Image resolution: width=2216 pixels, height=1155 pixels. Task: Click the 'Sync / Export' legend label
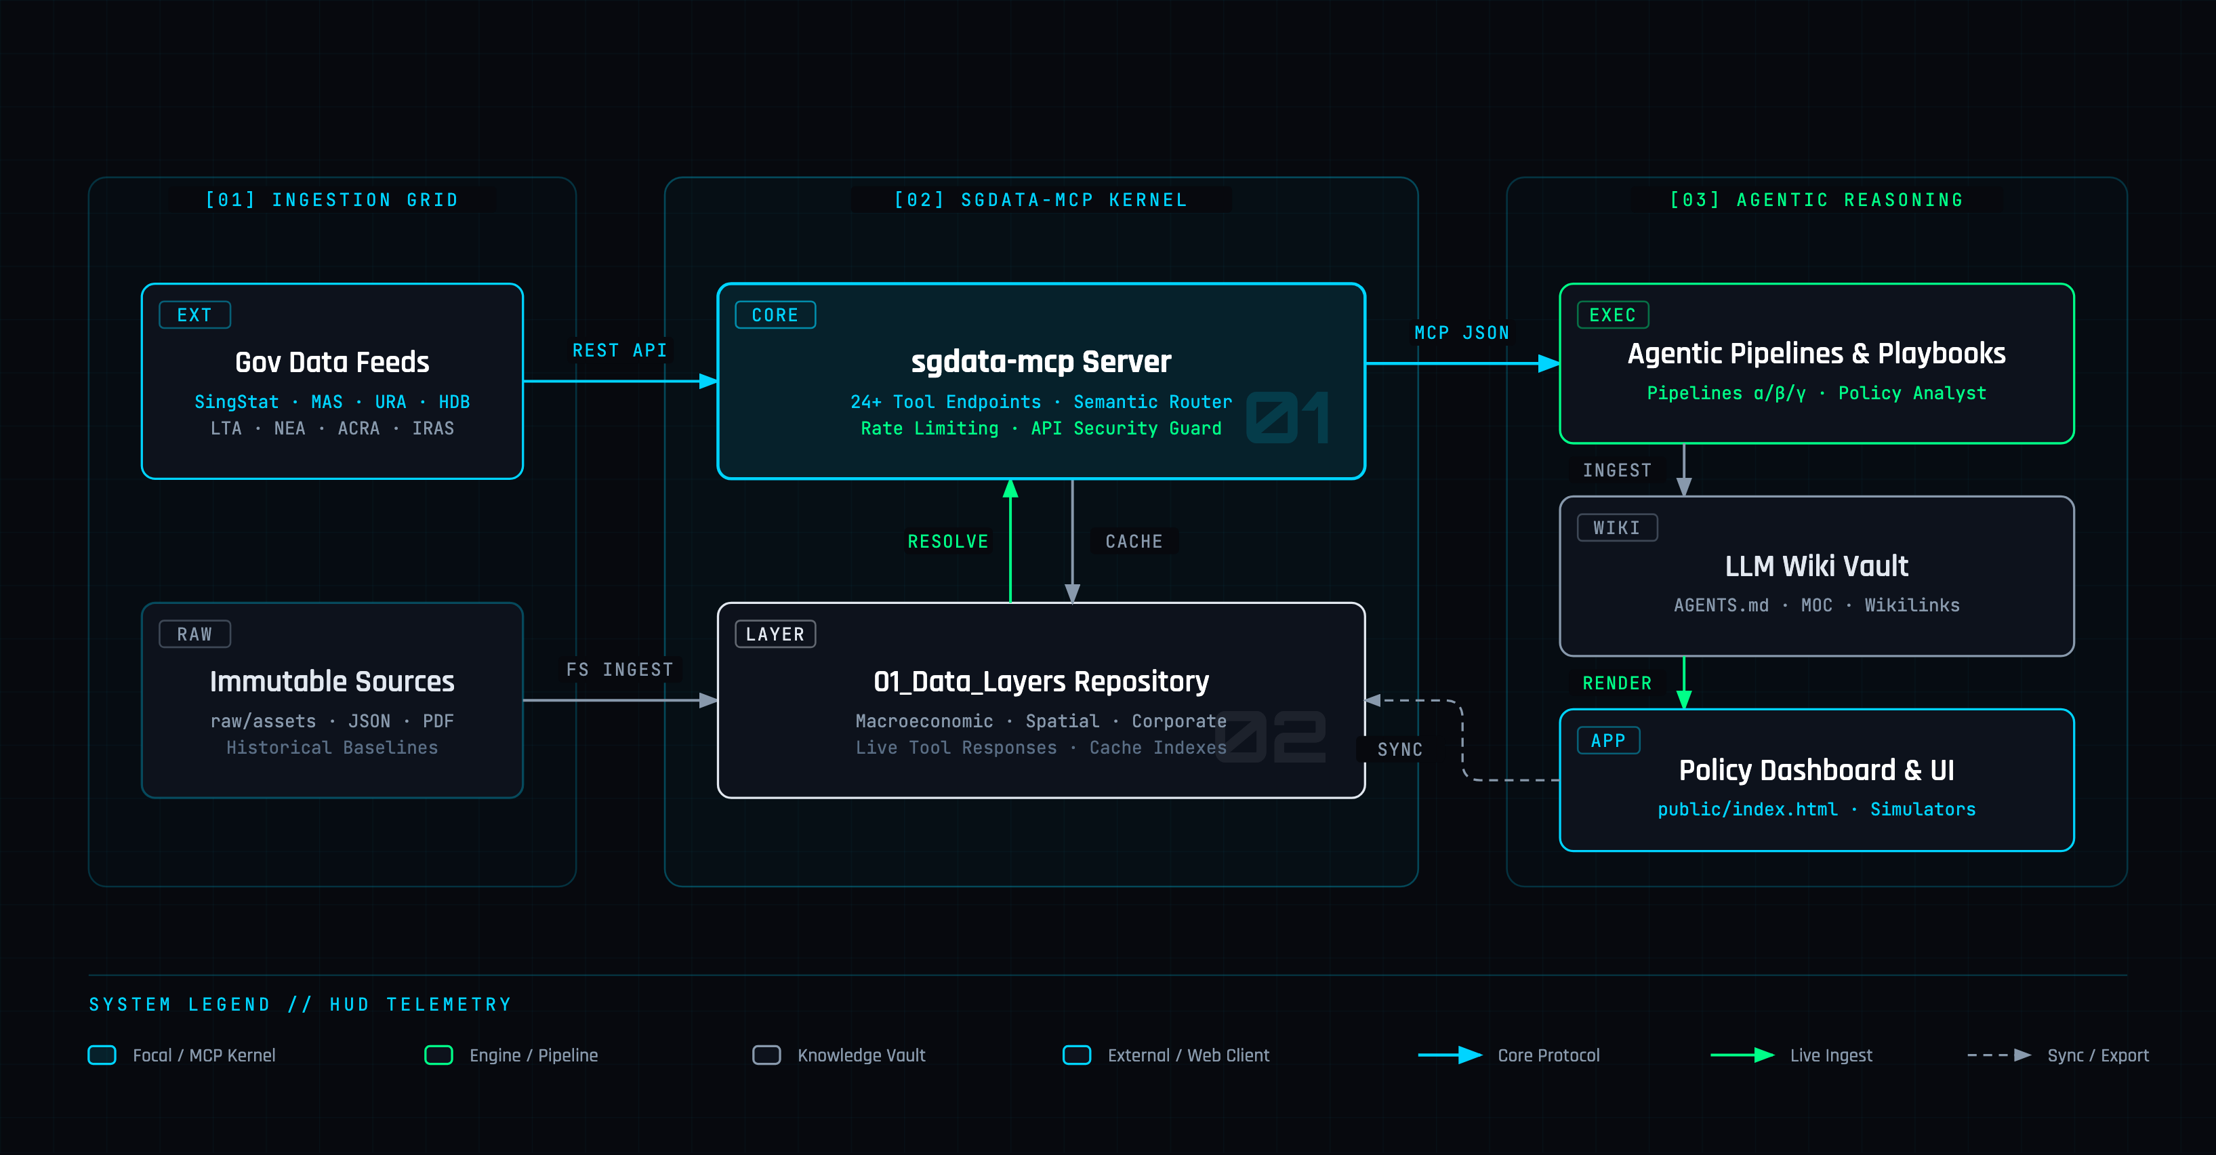pyautogui.click(x=2097, y=1055)
